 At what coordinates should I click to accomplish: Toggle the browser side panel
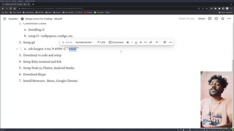(x=223, y=9)
